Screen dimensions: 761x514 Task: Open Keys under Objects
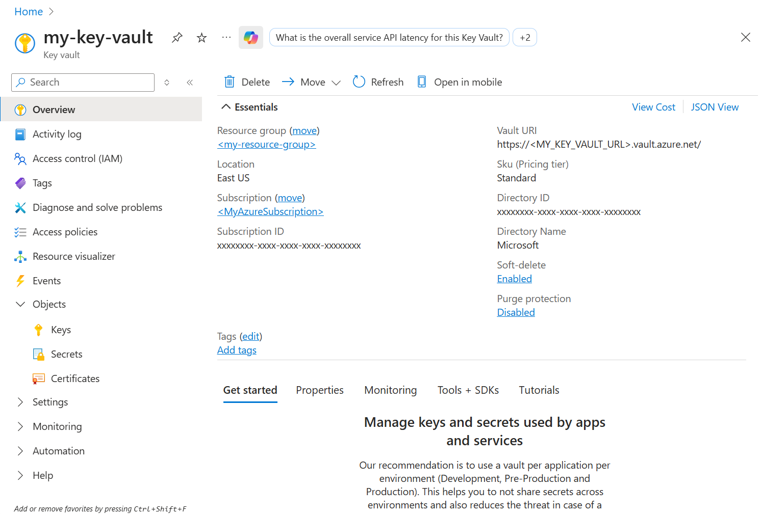point(61,330)
